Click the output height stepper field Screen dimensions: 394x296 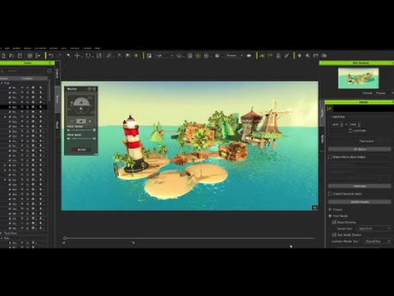click(355, 124)
